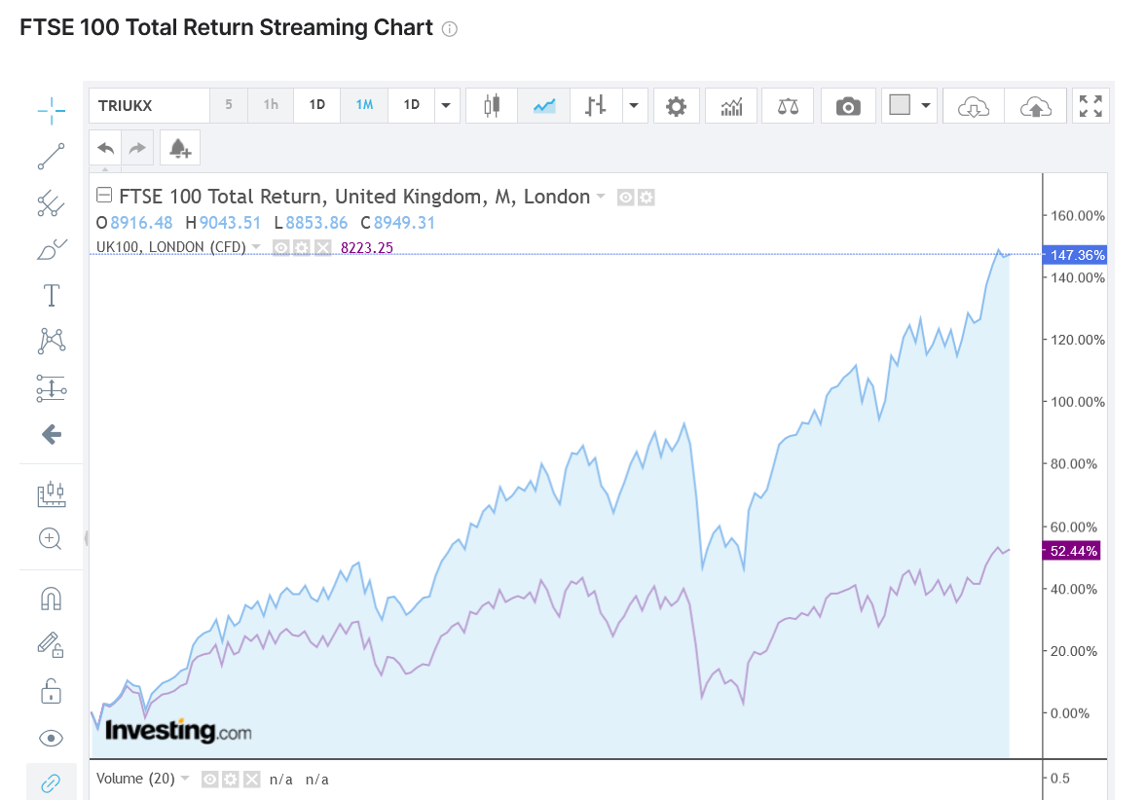
Task: Undo the last chart action
Action: tap(105, 148)
